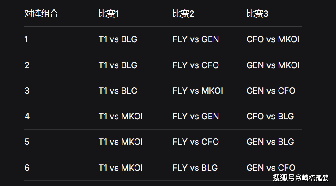Click 'FLY vs CFO' in combination row 2
This screenshot has width=336, height=186.
click(196, 65)
